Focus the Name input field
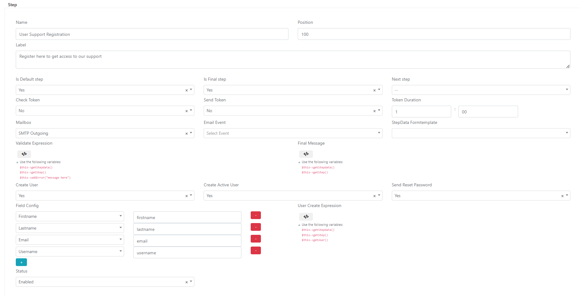580x296 pixels. pyautogui.click(x=152, y=34)
